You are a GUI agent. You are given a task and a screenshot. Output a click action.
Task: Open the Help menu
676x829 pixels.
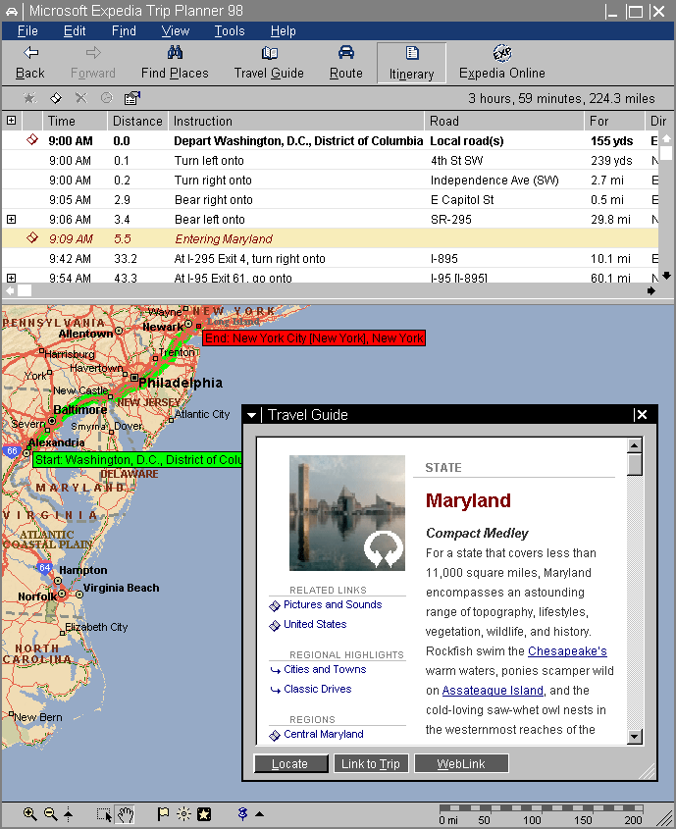284,31
